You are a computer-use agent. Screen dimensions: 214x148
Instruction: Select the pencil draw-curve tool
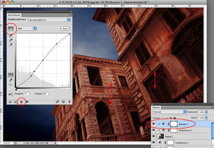point(11,80)
